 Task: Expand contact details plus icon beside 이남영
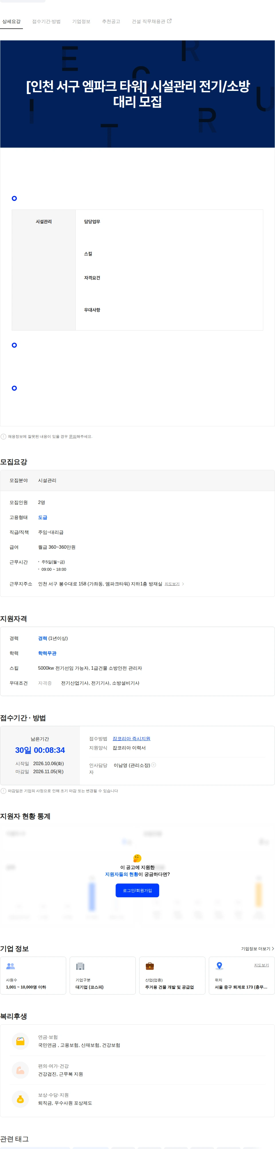(x=154, y=765)
